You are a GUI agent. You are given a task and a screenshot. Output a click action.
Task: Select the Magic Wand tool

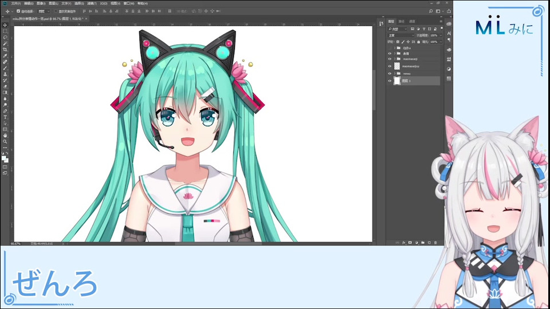(5, 43)
